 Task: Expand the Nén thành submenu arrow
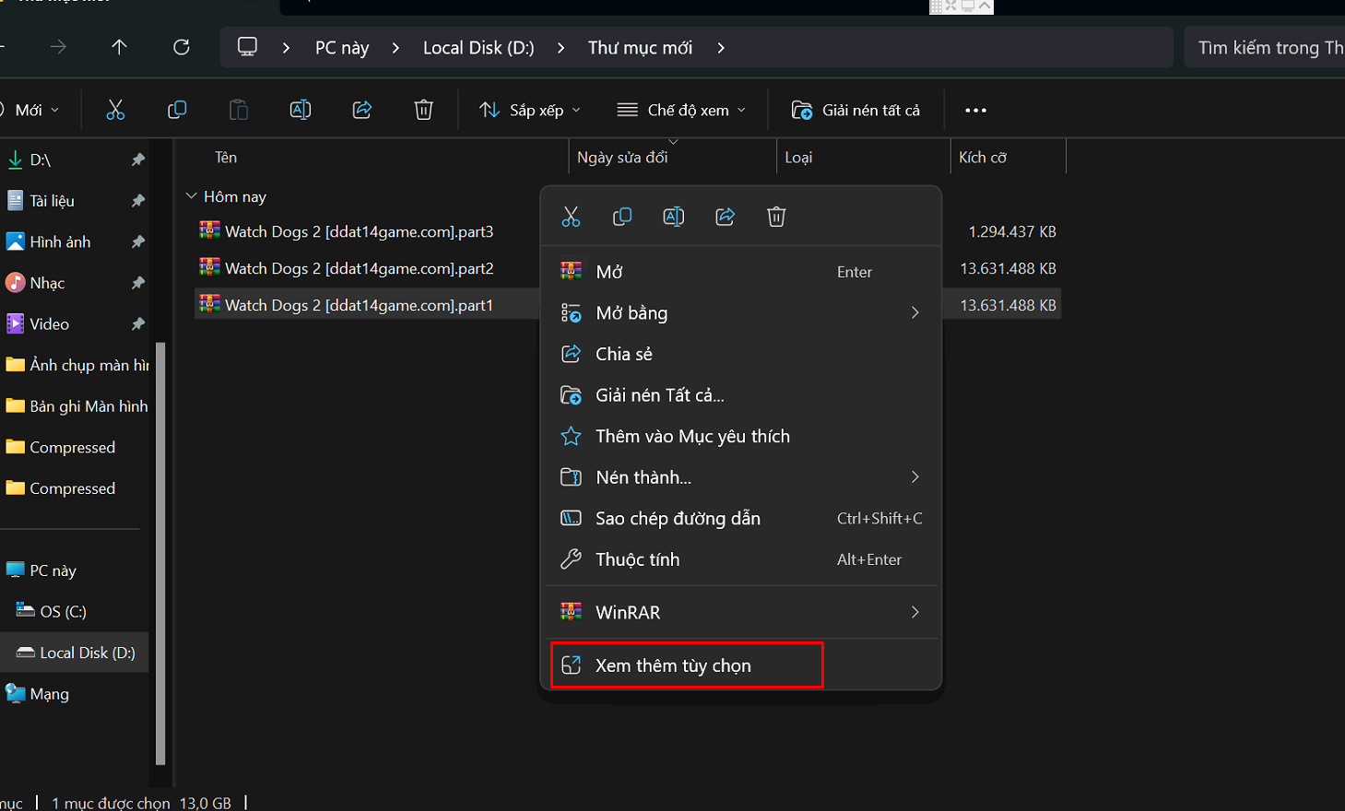coord(915,476)
